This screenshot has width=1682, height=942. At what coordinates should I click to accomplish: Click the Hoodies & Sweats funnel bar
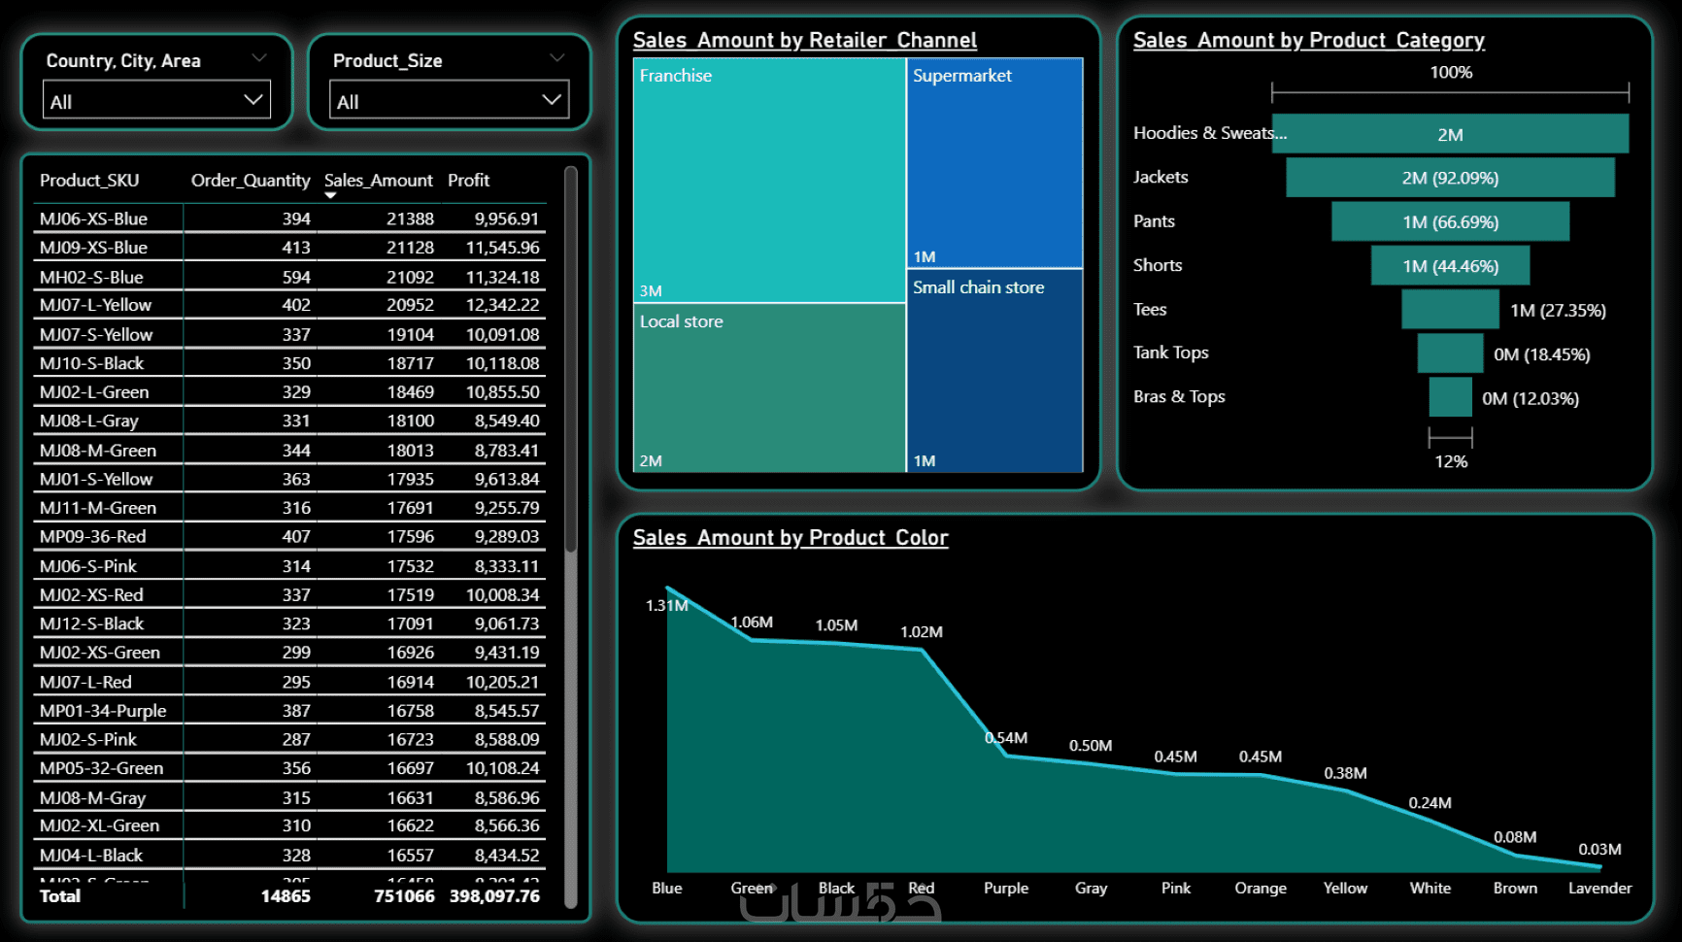pos(1450,134)
